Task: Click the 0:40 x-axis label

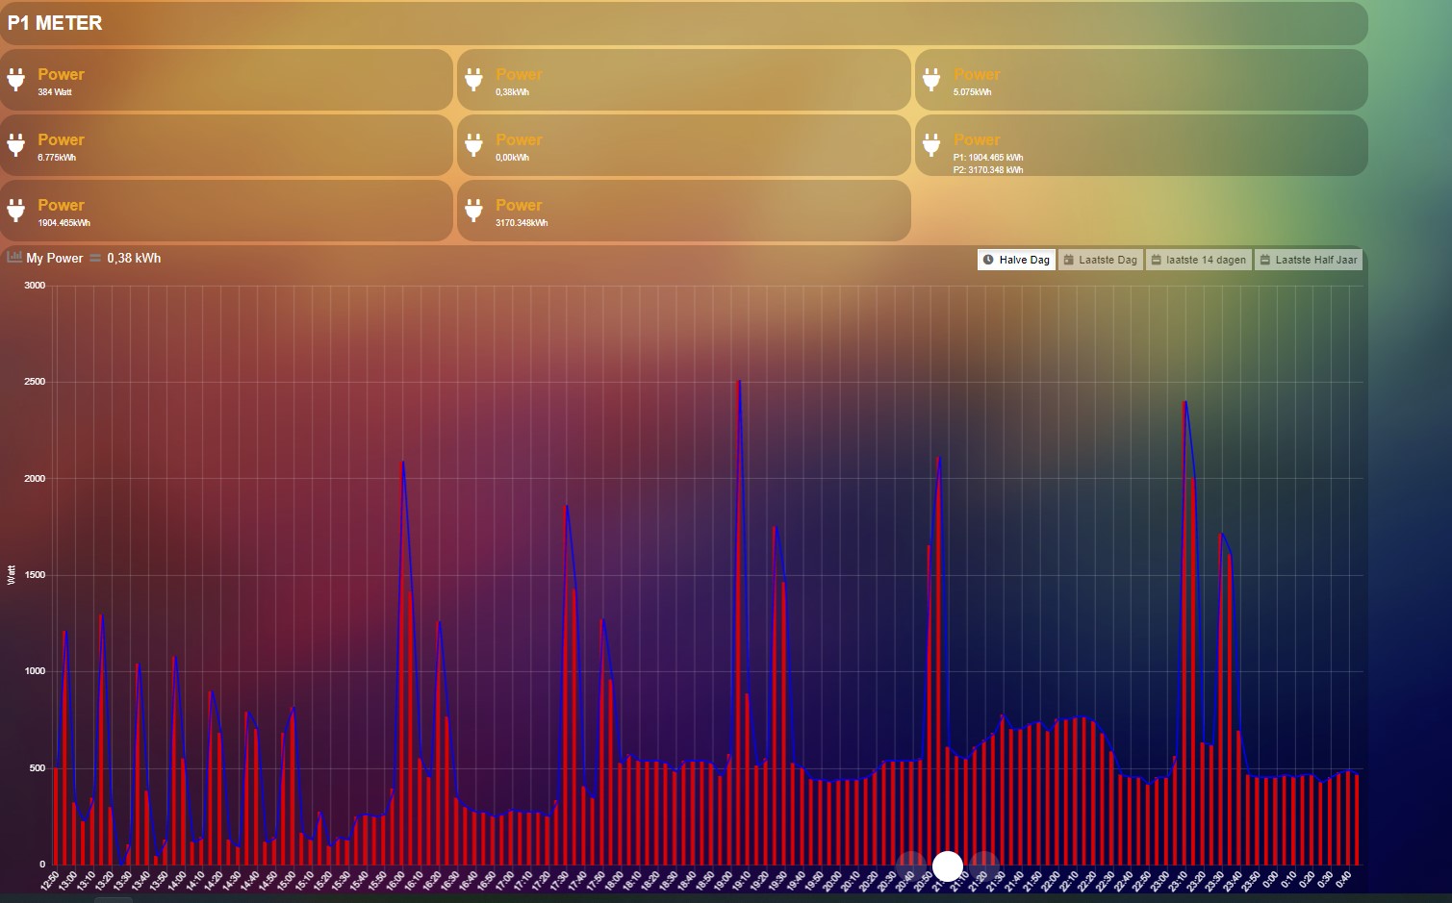Action: 1344,879
